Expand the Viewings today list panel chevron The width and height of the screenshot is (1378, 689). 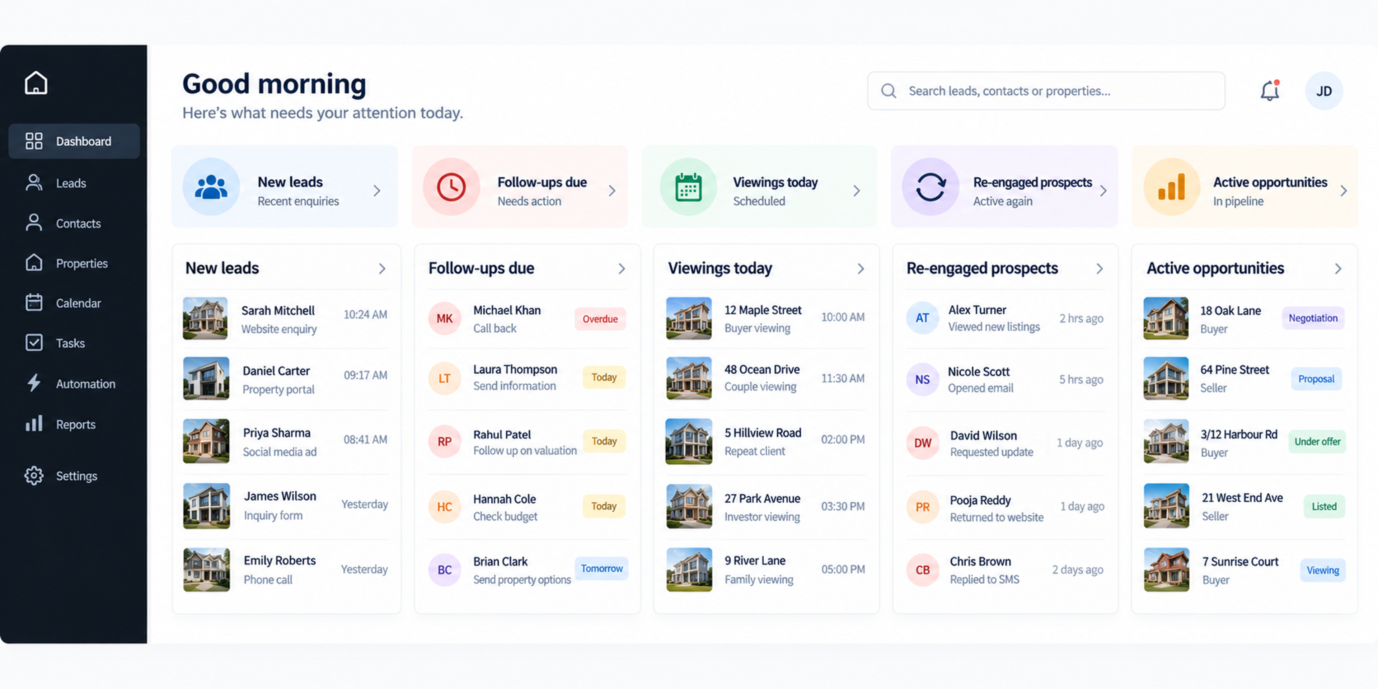point(861,268)
